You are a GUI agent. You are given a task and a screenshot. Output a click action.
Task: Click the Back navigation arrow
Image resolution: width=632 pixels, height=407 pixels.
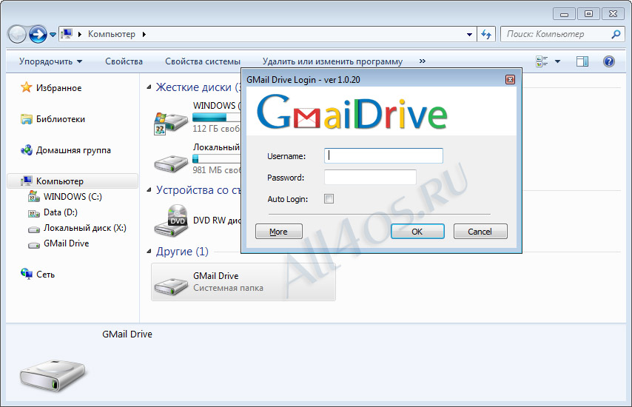point(17,35)
